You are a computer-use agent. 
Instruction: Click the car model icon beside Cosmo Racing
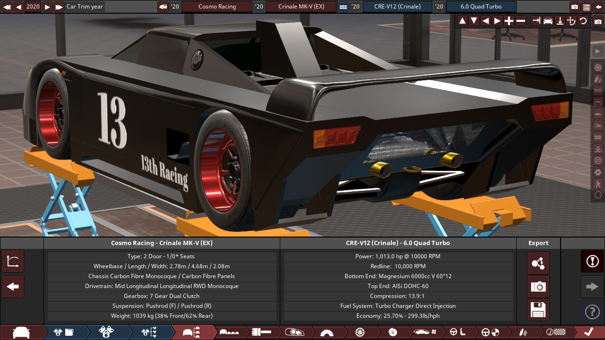163,7
